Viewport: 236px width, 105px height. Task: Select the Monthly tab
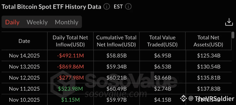67,22
